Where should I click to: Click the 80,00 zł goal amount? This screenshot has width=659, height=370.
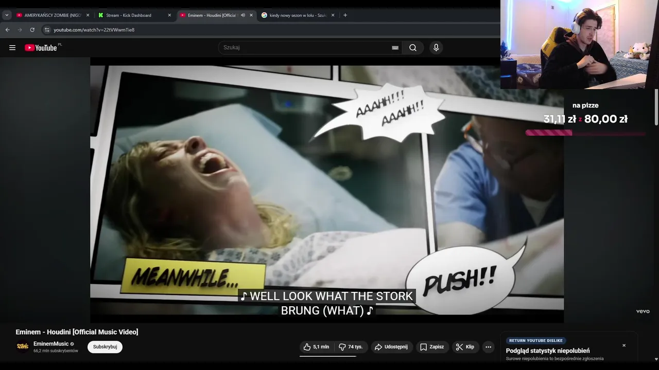606,119
